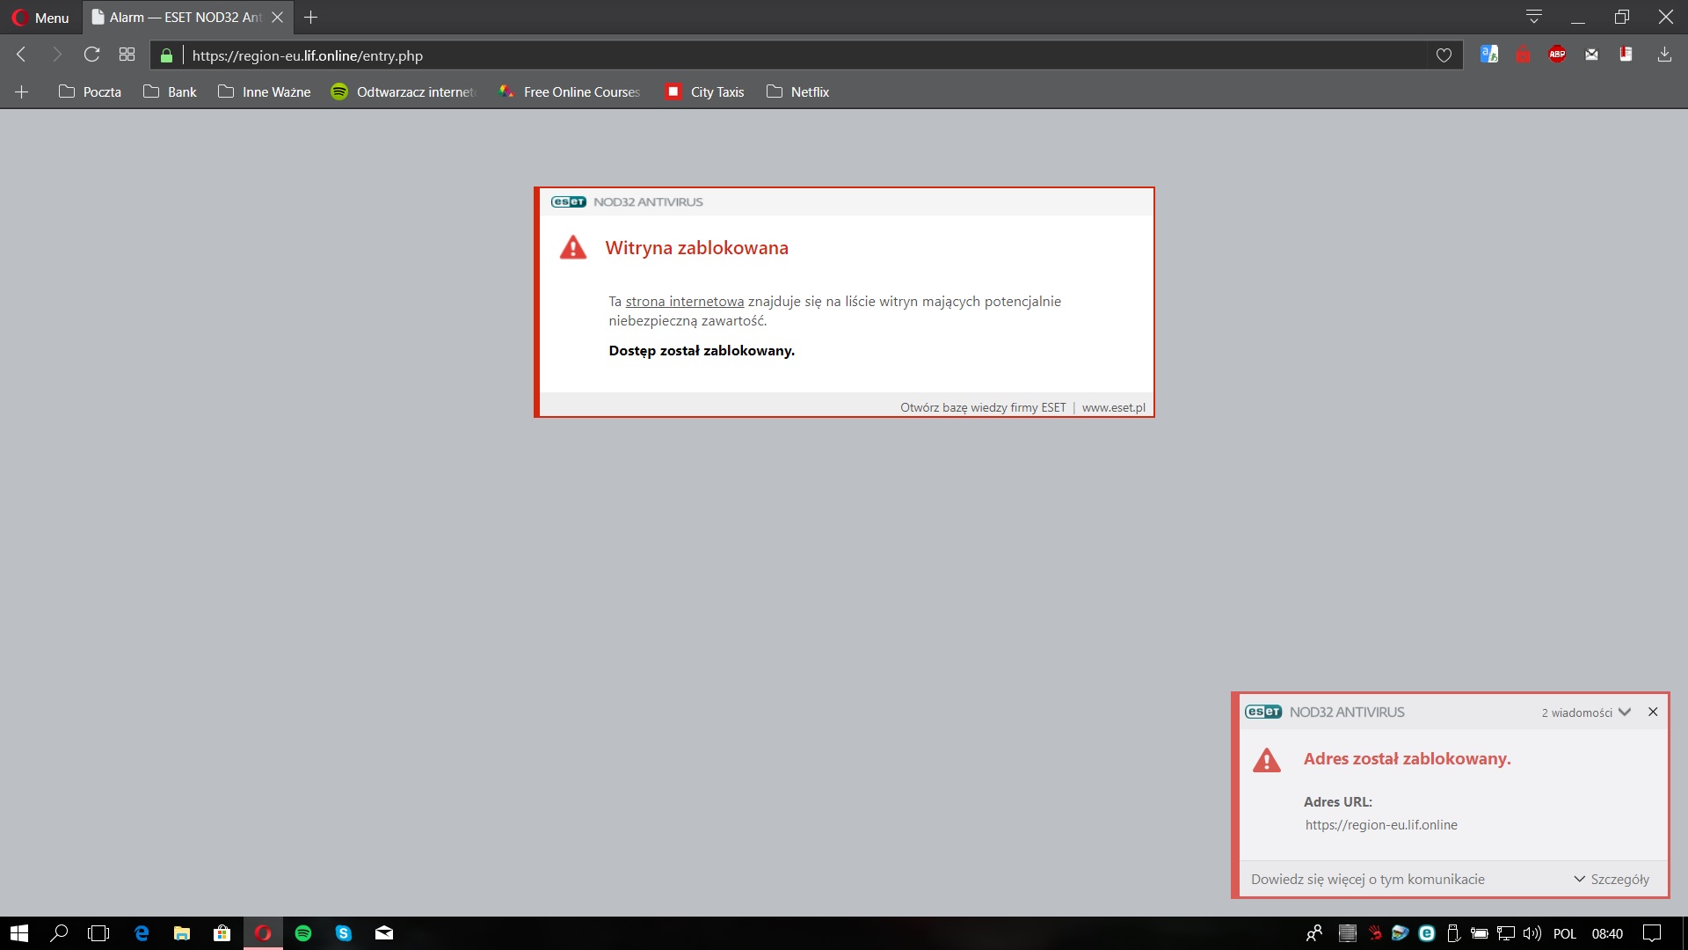The height and width of the screenshot is (950, 1688).
Task: Open the red padlock extension
Action: click(x=1524, y=55)
